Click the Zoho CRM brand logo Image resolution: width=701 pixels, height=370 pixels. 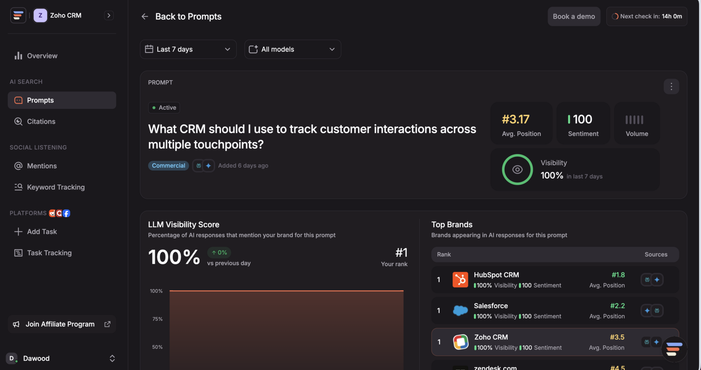coord(460,342)
